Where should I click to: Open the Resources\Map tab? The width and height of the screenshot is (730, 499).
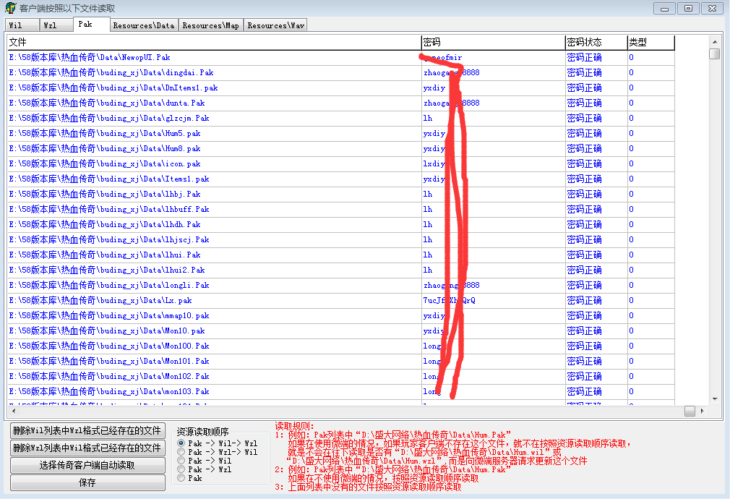[210, 25]
